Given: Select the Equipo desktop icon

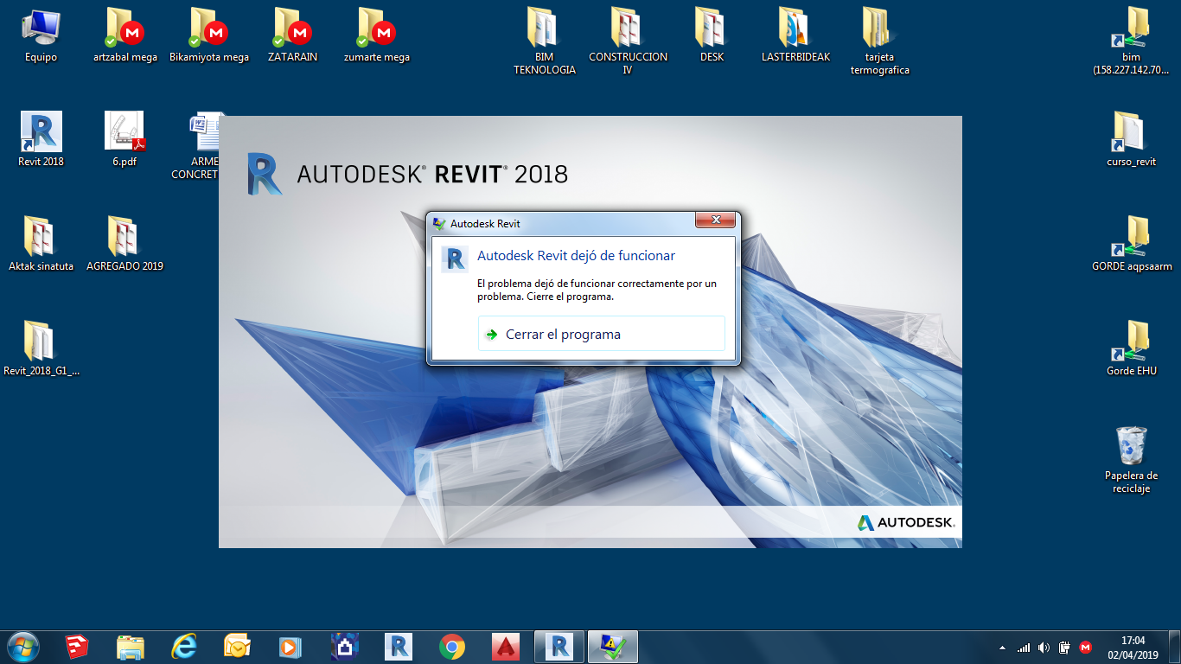Looking at the screenshot, I should (41, 35).
